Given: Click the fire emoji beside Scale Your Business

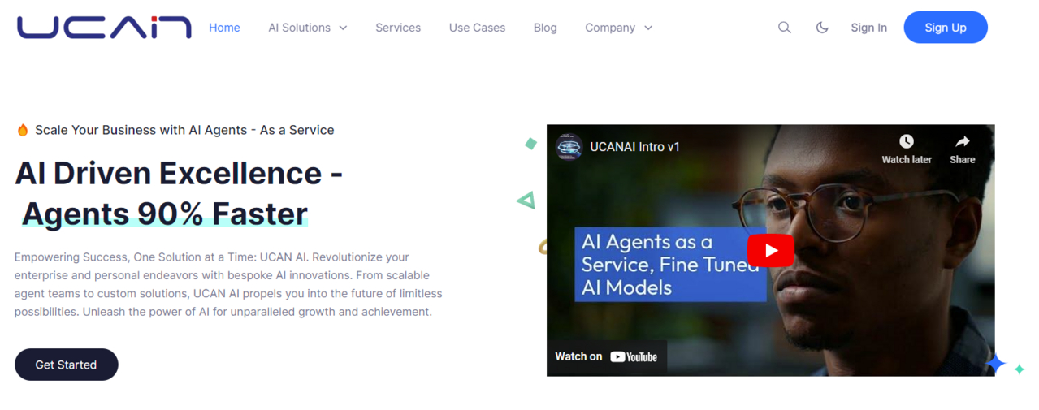Looking at the screenshot, I should click(23, 130).
